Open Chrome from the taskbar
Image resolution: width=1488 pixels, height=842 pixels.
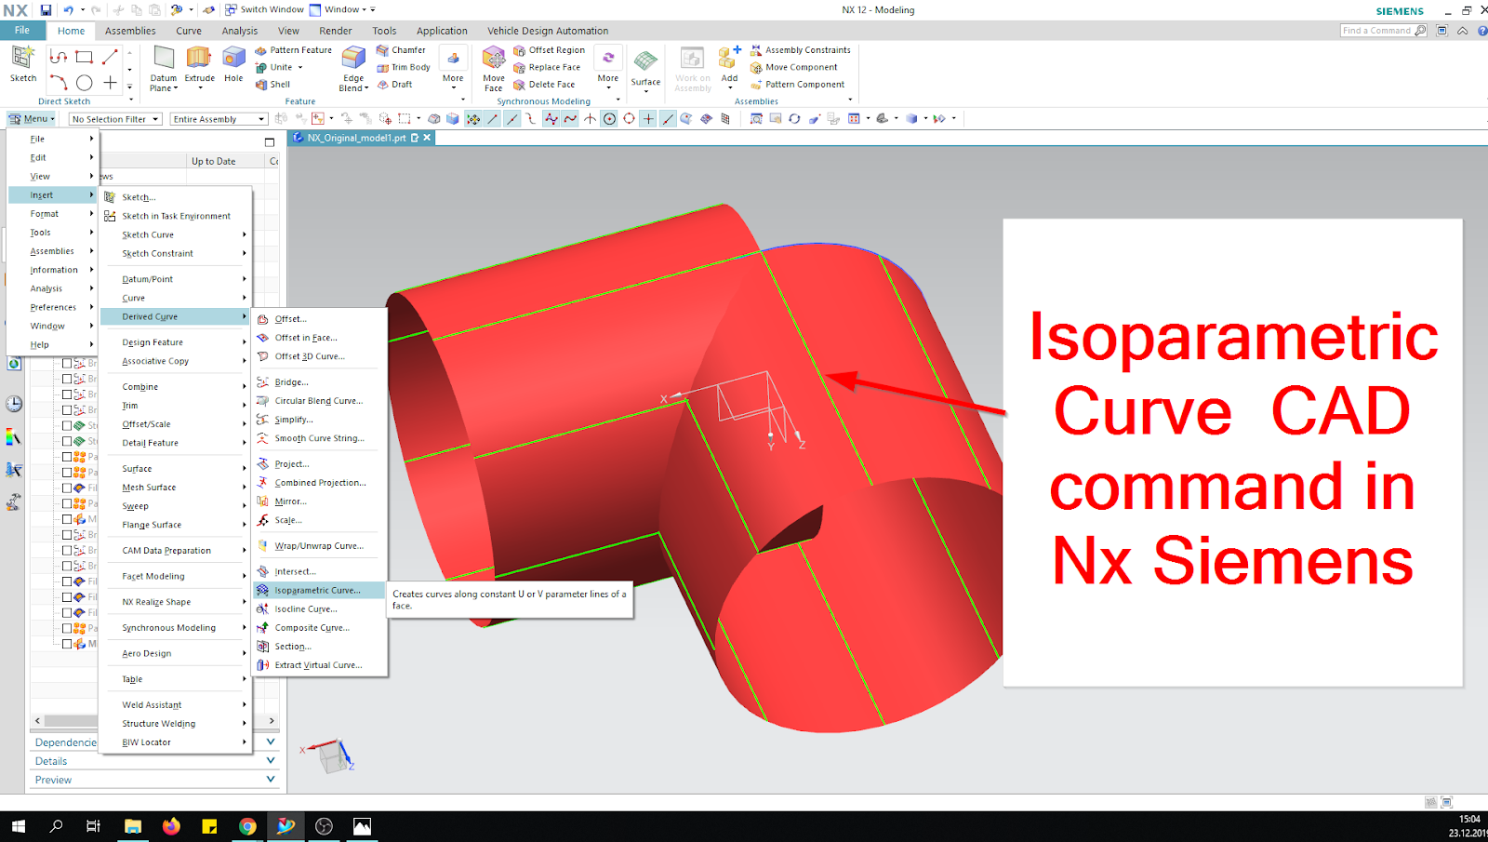pyautogui.click(x=247, y=826)
